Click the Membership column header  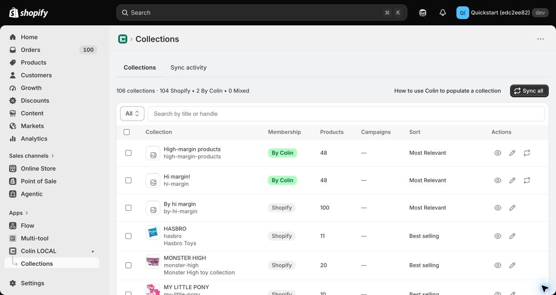pos(285,132)
